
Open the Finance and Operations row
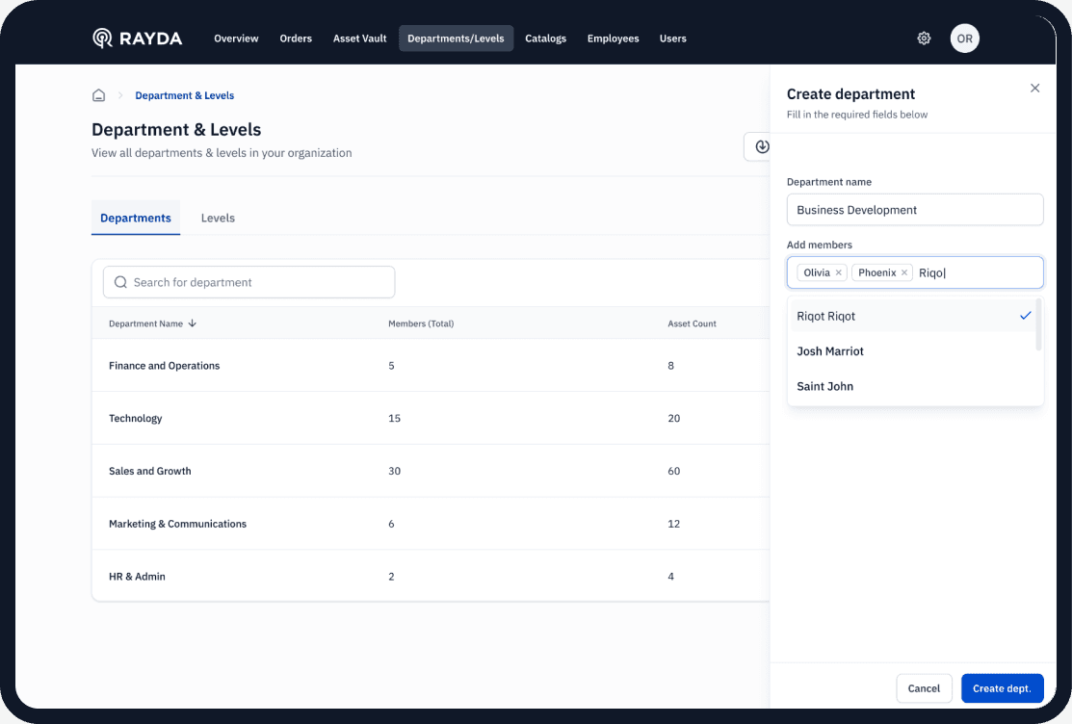tap(431, 366)
